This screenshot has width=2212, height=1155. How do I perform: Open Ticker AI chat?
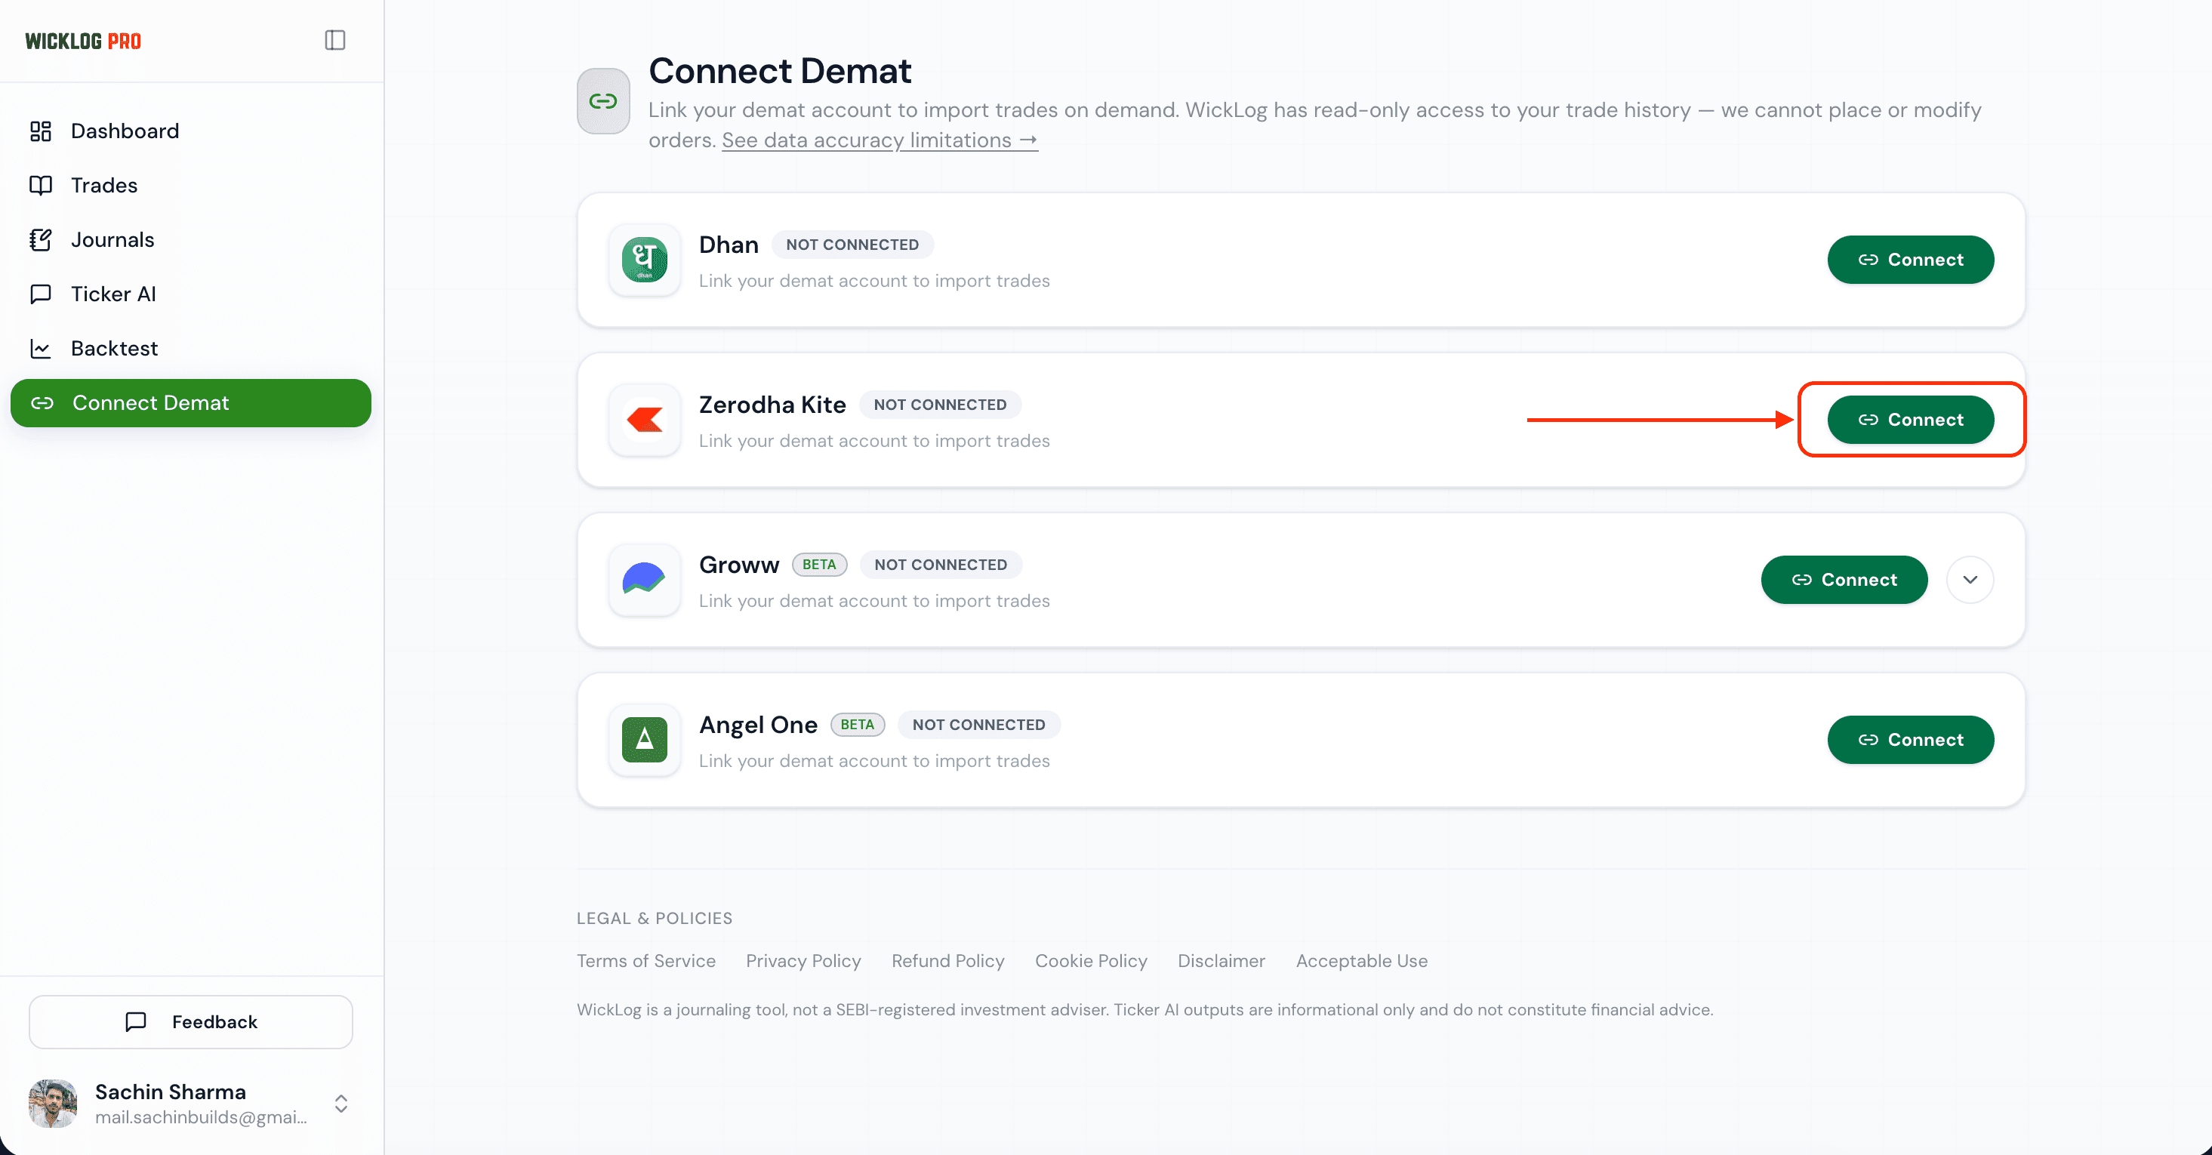pos(191,294)
